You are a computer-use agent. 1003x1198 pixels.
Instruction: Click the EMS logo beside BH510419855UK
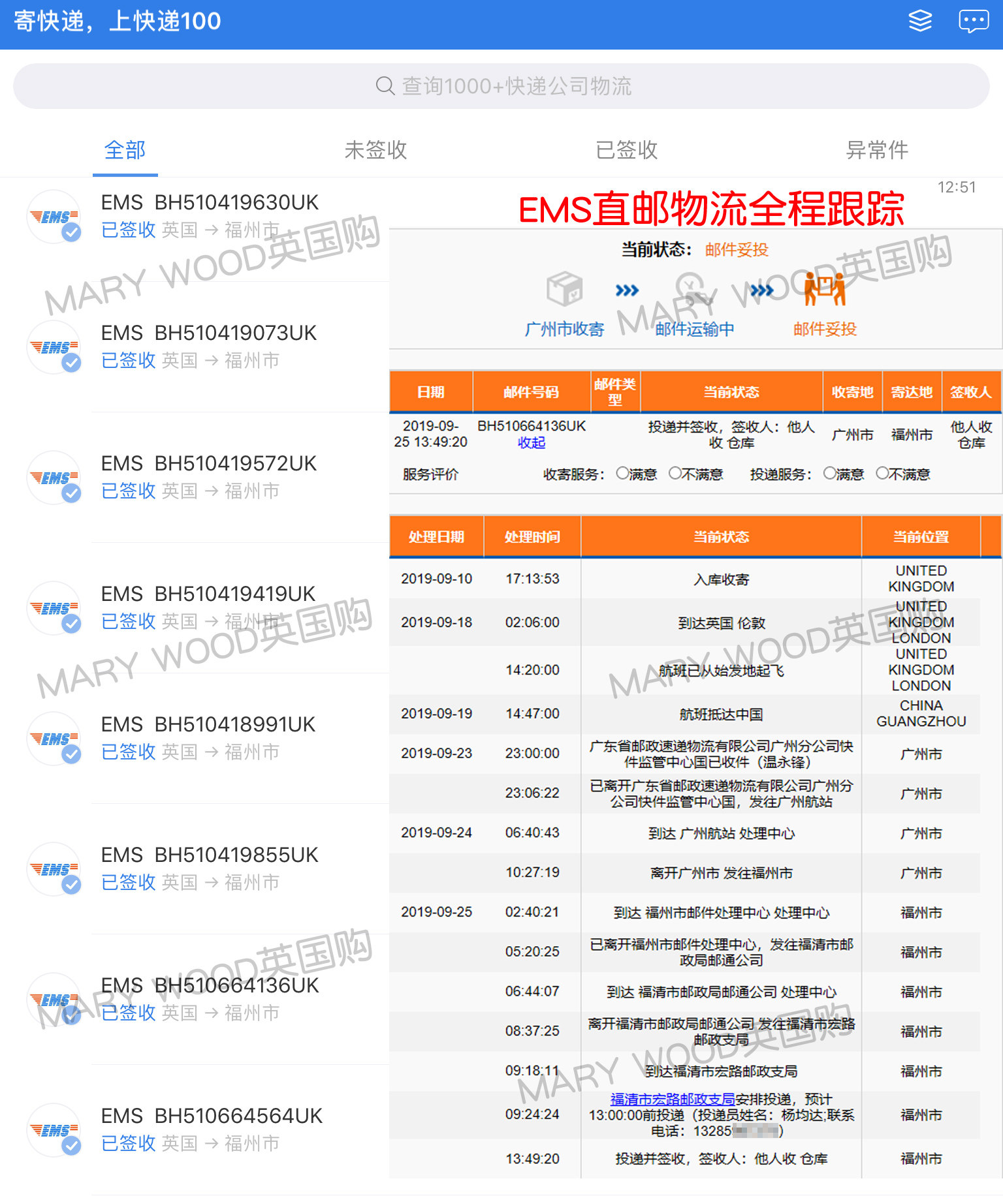coord(54,869)
